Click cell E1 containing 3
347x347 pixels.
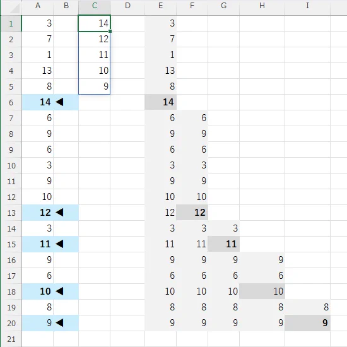[x=161, y=23]
